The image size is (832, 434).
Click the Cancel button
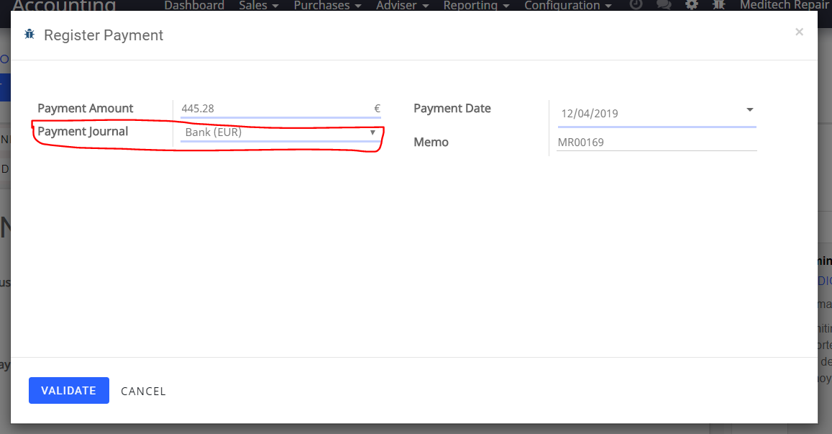click(x=143, y=391)
